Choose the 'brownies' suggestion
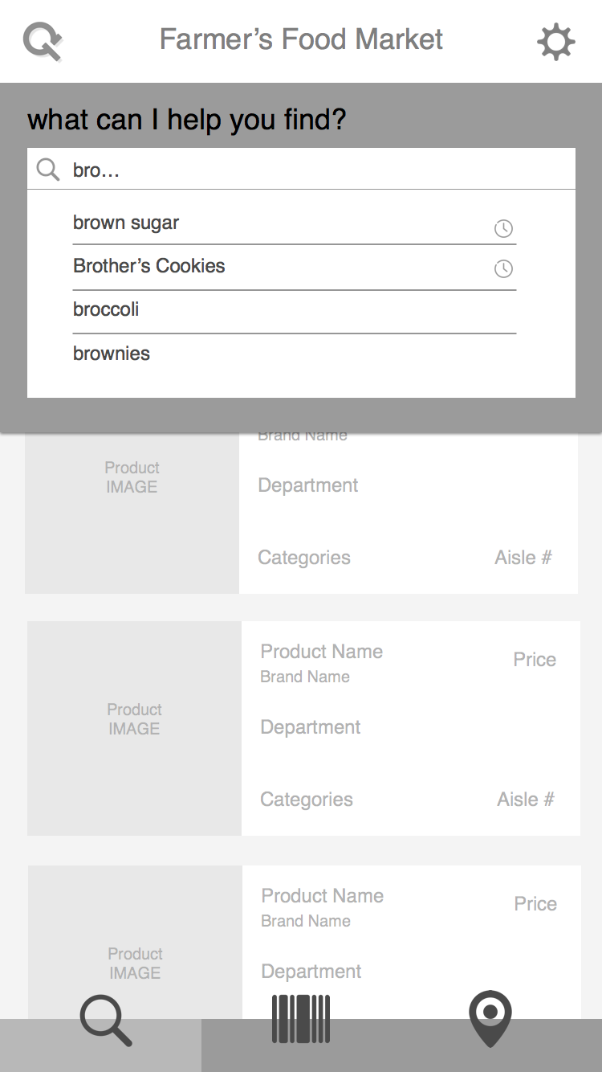Viewport: 602px width, 1072px height. click(112, 354)
